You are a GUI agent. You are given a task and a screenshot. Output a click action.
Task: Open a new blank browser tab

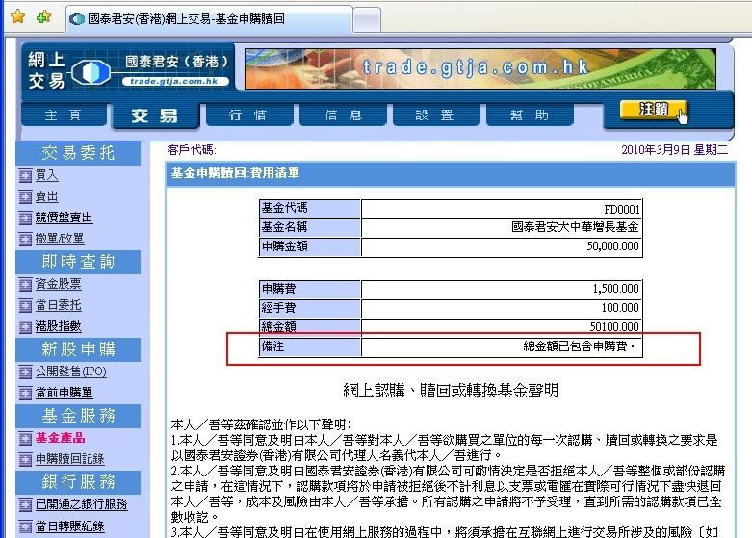[x=367, y=20]
